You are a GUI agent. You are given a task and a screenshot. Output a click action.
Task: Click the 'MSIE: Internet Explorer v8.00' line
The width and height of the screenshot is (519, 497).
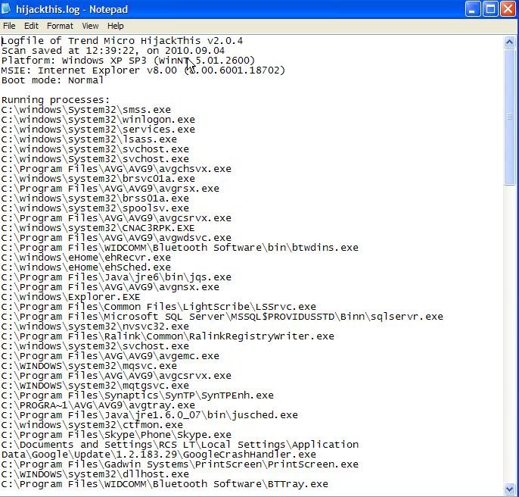(x=143, y=70)
